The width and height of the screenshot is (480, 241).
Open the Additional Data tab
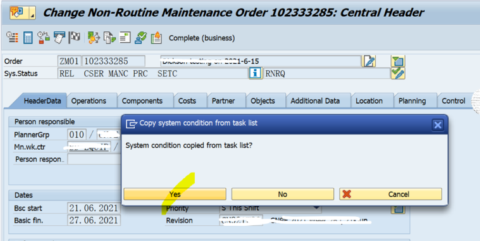point(315,101)
